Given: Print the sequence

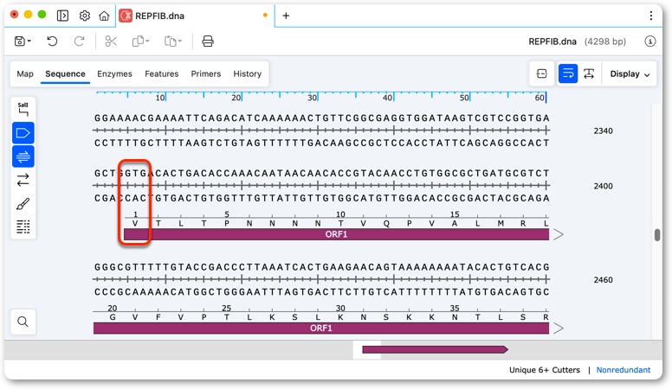Looking at the screenshot, I should (208, 41).
